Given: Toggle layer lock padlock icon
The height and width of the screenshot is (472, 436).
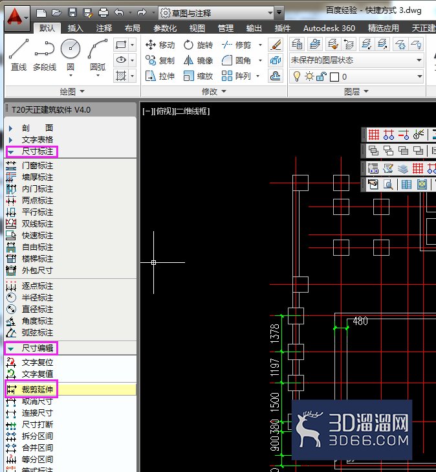Looking at the screenshot, I should pos(322,76).
